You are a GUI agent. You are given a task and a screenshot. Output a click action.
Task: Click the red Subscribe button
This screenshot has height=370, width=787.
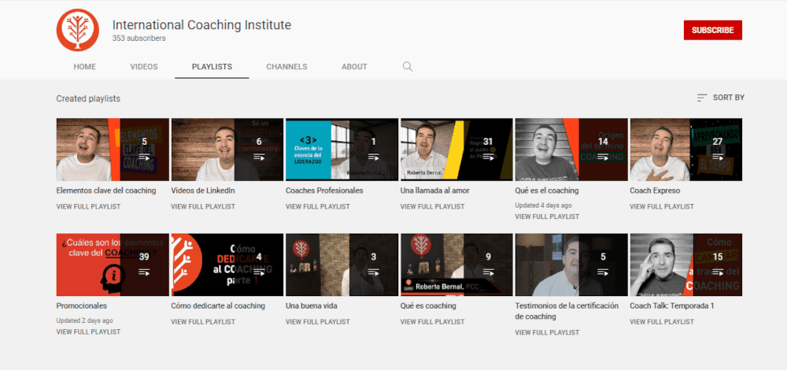pyautogui.click(x=713, y=30)
